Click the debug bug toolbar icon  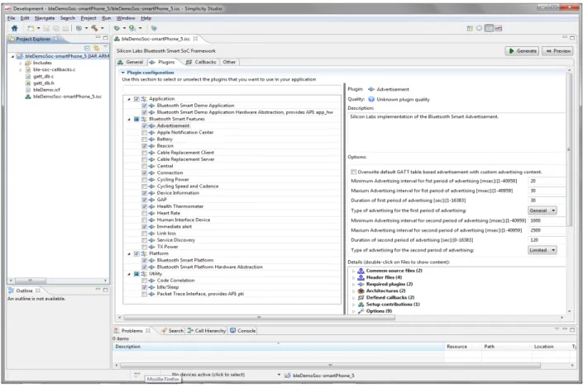click(117, 28)
